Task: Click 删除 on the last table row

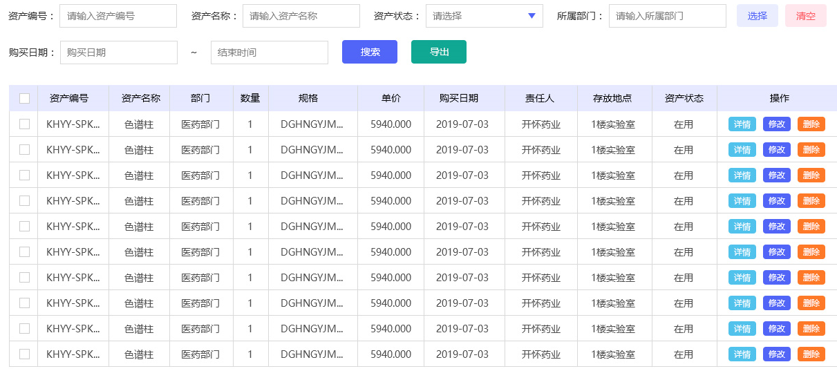Action: pos(811,354)
